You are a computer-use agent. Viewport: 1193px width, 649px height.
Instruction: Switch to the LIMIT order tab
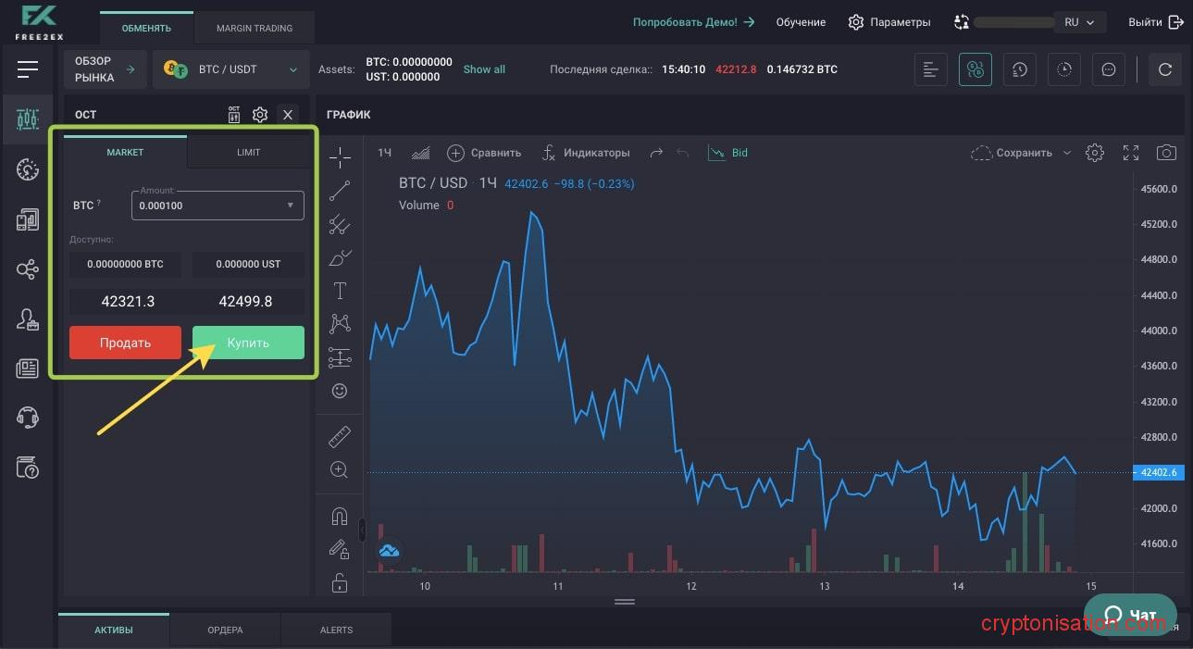click(x=248, y=152)
